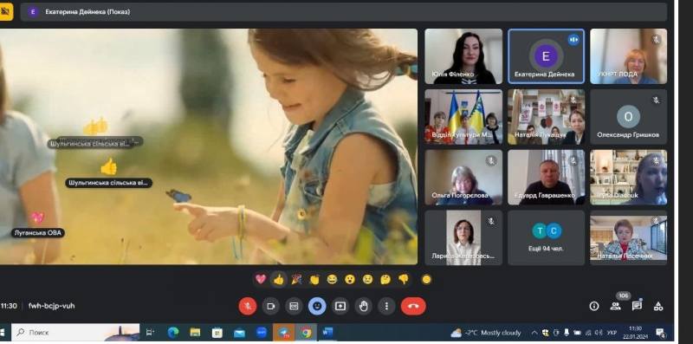Send the thumbs down reaction
The image size is (693, 344).
[403, 279]
